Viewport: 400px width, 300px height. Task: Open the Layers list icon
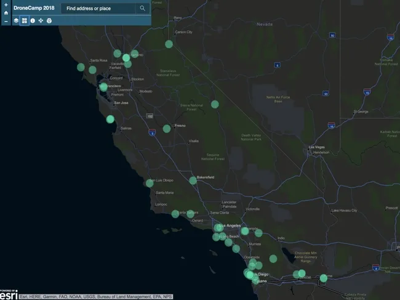(x=17, y=20)
